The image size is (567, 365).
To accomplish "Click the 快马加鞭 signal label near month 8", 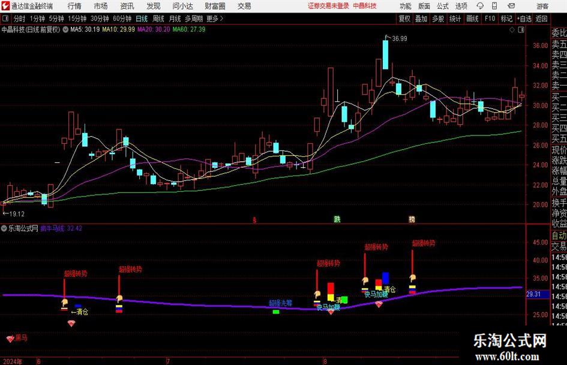I will 328,307.
